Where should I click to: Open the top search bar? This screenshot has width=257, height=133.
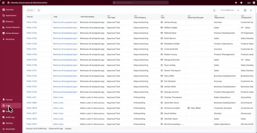[x=140, y=3]
